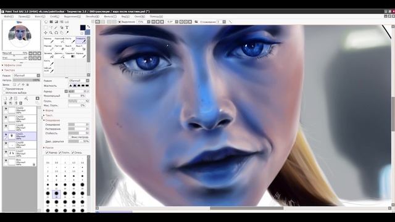This screenshot has width=395, height=222.
Task: Open the Правка menu
Action: click(x=24, y=17)
